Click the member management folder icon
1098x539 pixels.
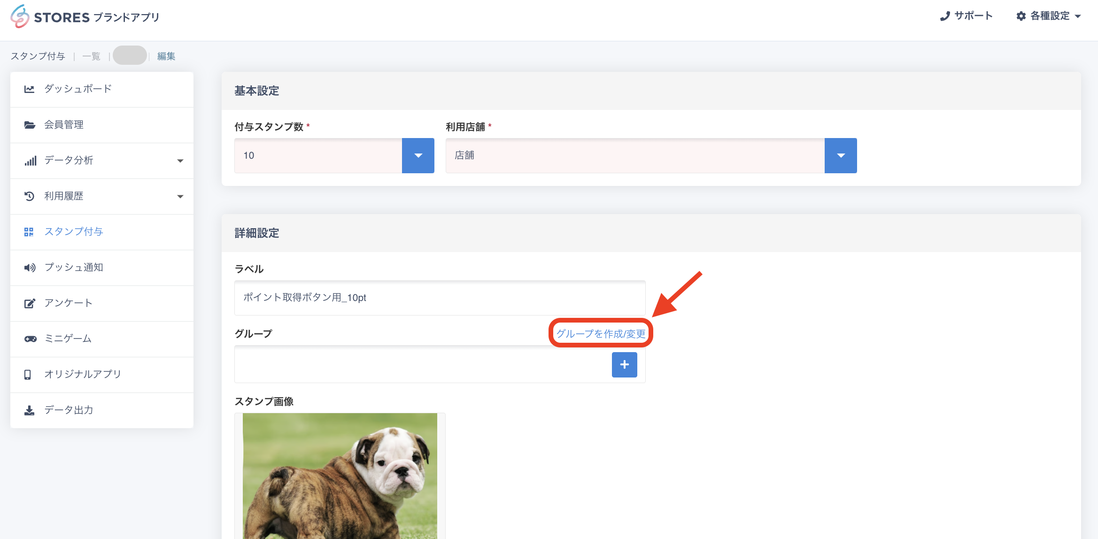coord(30,125)
